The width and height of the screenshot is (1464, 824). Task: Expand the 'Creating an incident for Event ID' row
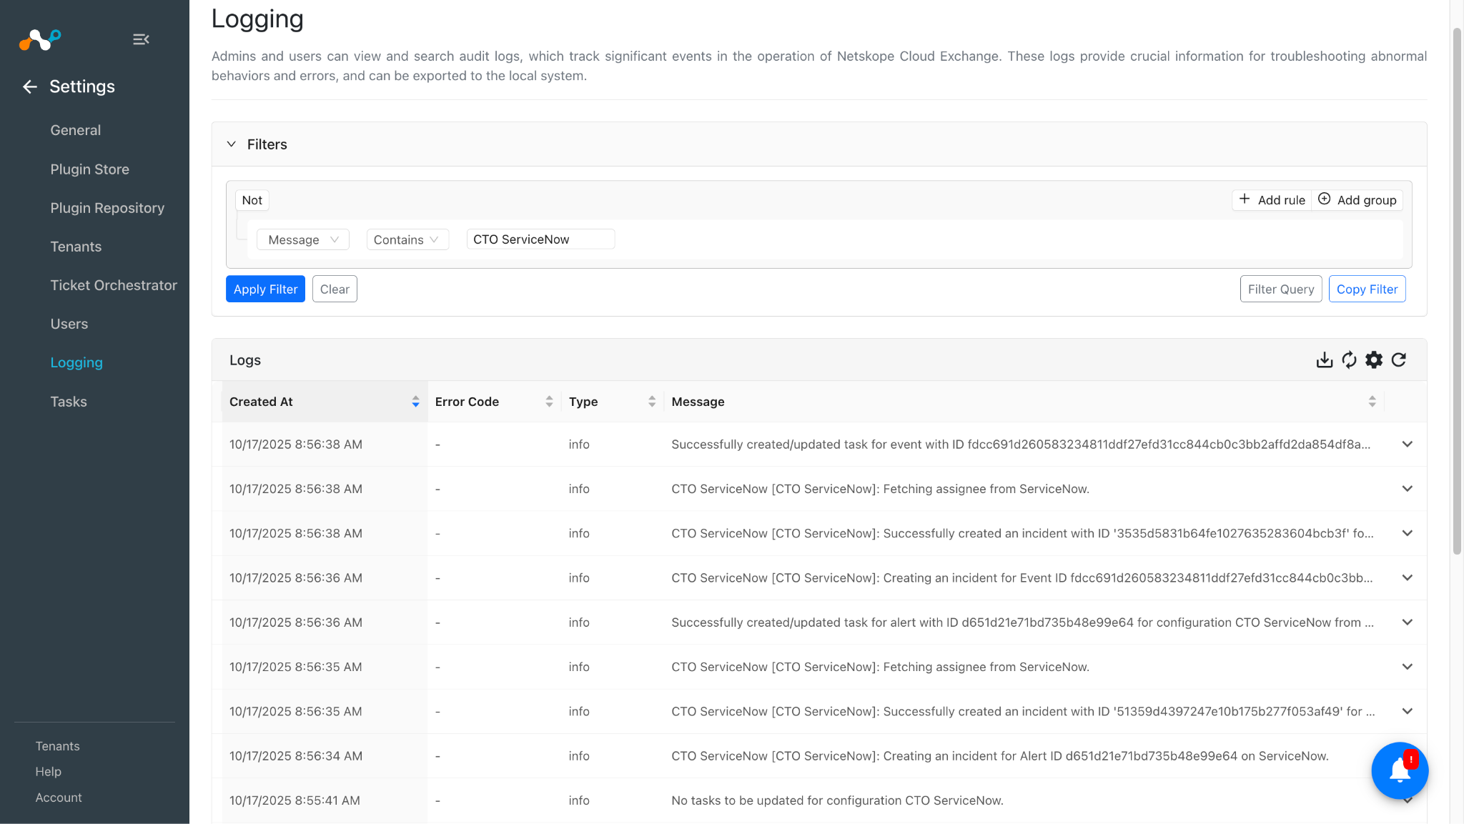point(1407,577)
